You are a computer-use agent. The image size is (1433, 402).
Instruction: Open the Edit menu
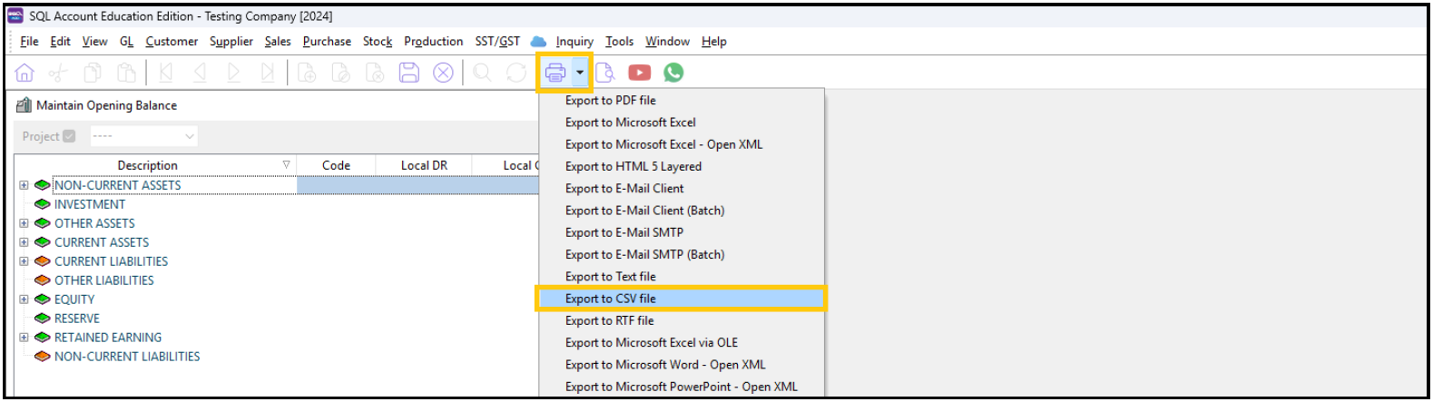[60, 42]
